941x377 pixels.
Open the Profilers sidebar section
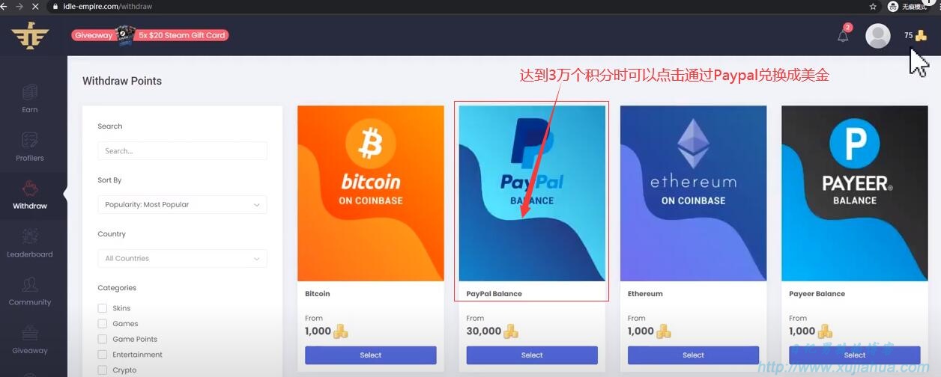pos(30,147)
